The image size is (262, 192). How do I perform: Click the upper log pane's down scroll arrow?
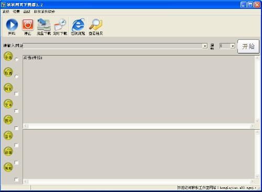257,121
